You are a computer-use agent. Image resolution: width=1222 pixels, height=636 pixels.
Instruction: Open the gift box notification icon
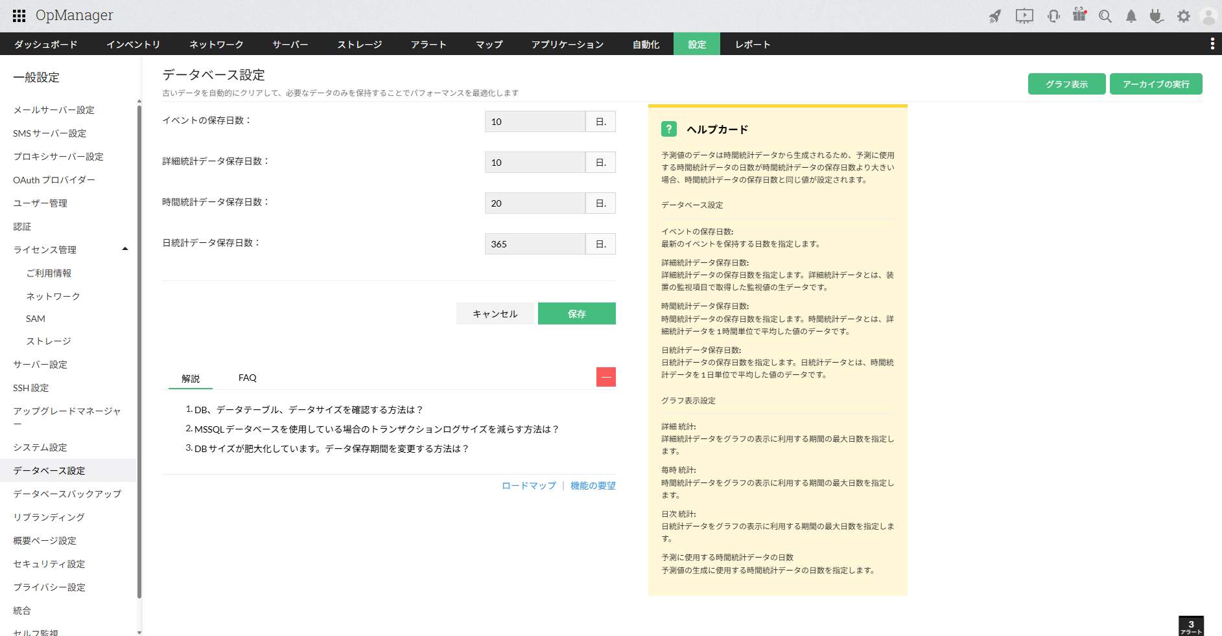[1079, 15]
